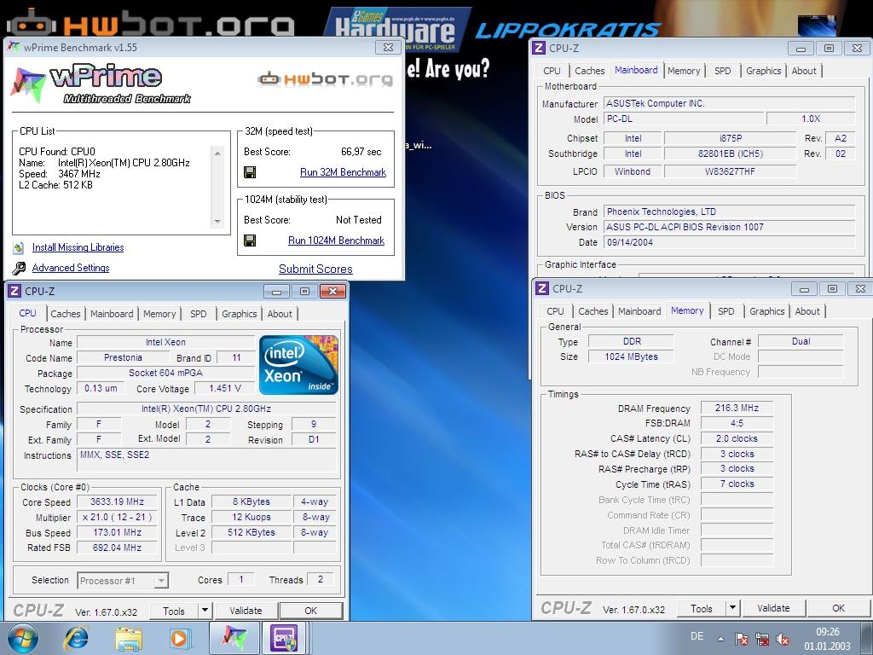Click the wPrime title bar icon

pos(14,48)
